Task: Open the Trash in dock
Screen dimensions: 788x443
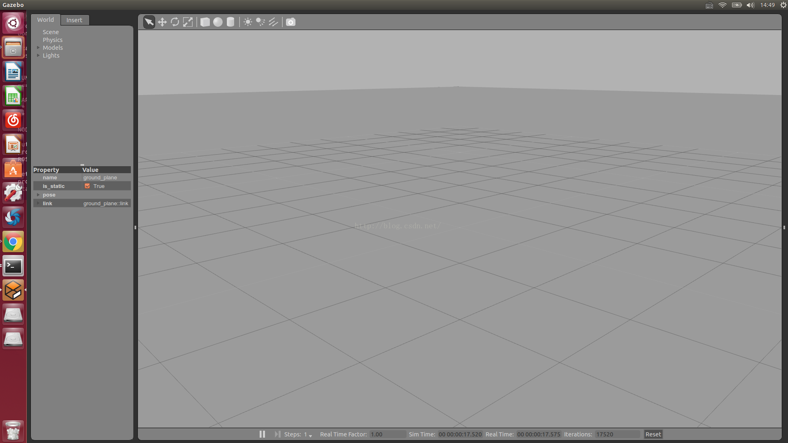Action: tap(13, 430)
